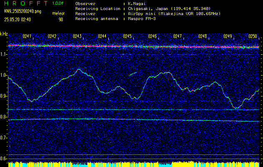Click the 0242 time marker
The image size is (263, 167).
click(52, 36)
